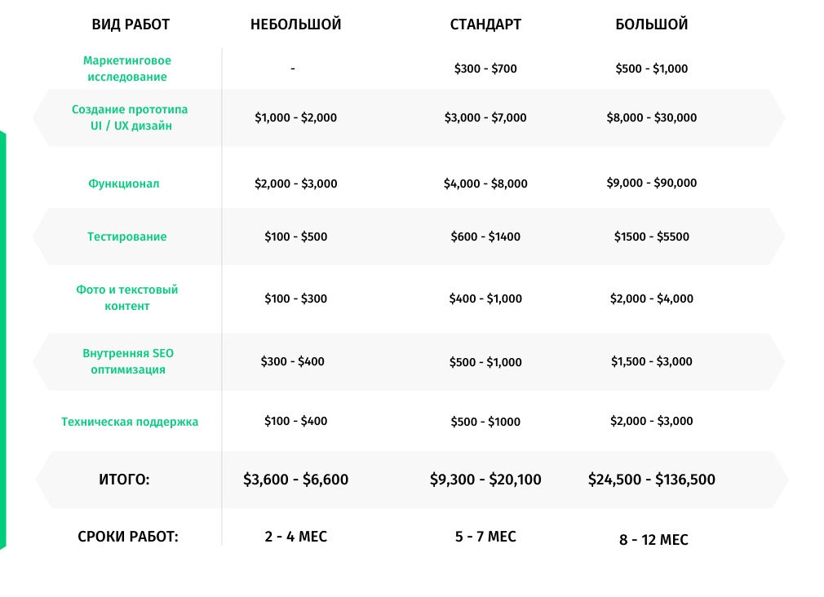Click the 8 - 12 МЕС timeline cell
Image resolution: width=824 pixels, height=597 pixels.
(653, 540)
